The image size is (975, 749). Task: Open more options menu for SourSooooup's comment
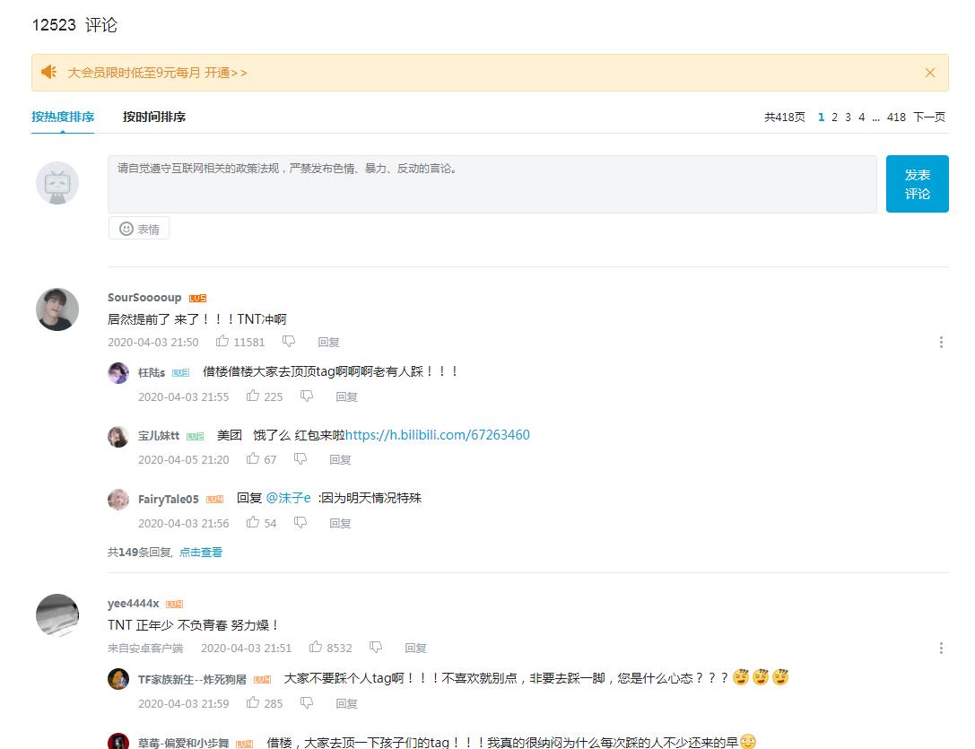tap(941, 342)
